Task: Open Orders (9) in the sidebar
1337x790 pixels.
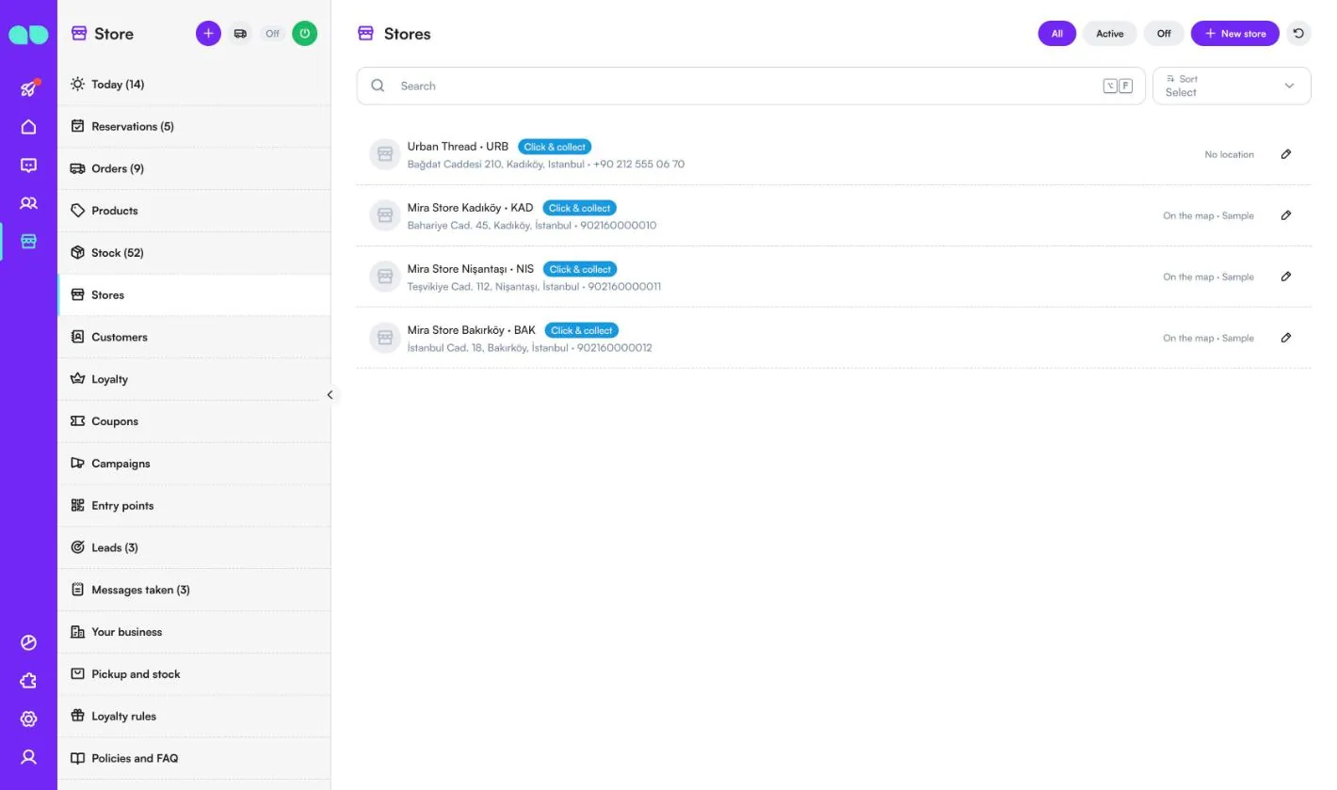Action: click(194, 168)
